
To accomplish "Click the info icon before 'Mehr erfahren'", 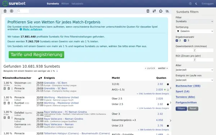I will pyautogui.click(x=21, y=30).
